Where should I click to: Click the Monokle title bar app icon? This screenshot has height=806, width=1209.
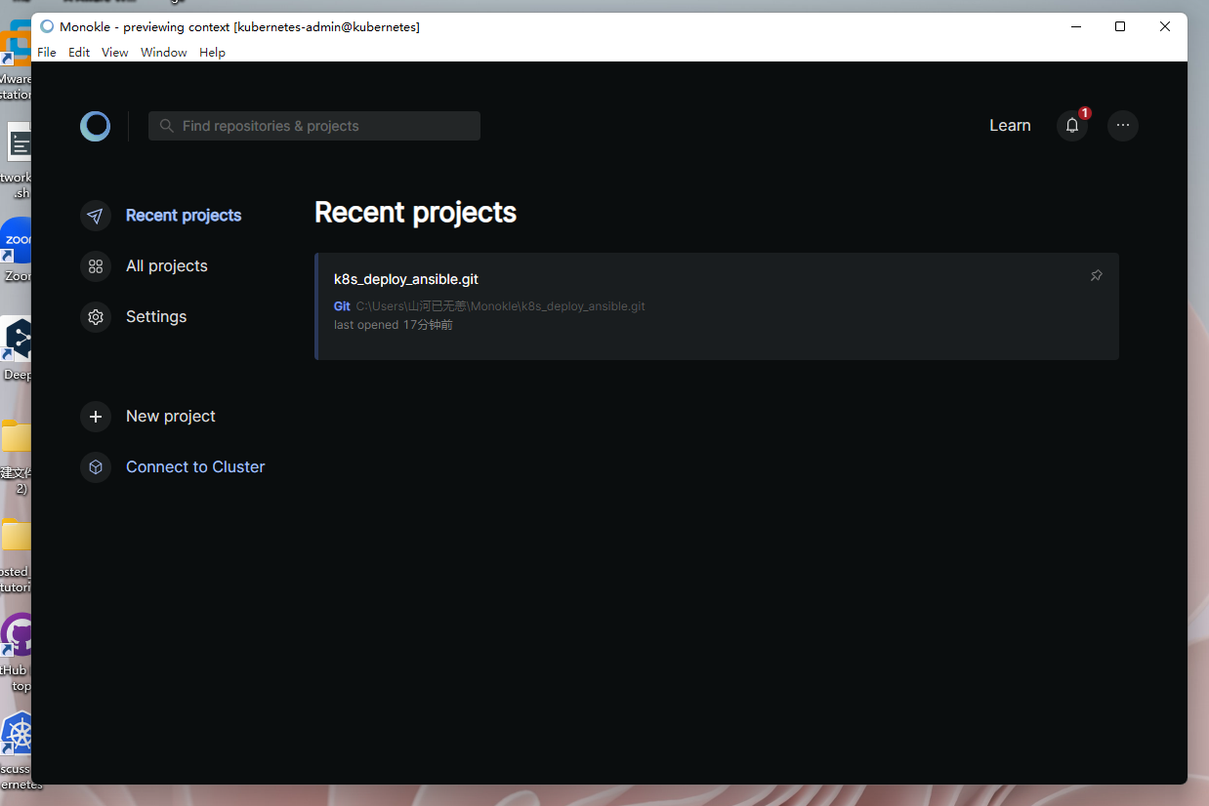[x=47, y=26]
